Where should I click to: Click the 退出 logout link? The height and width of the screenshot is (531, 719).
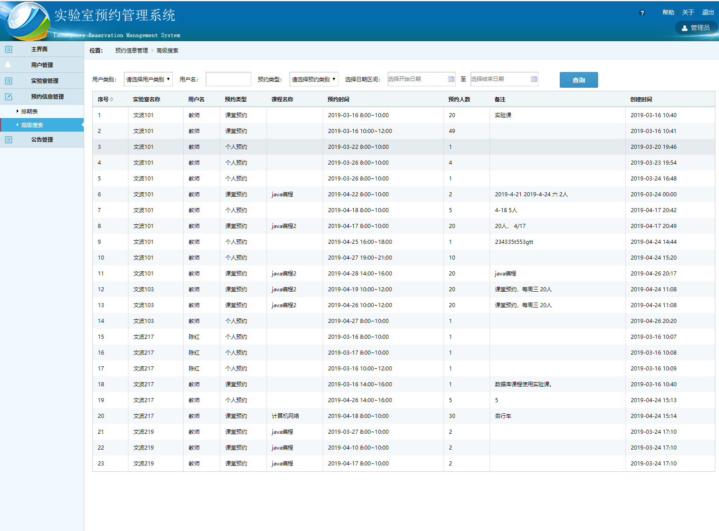click(708, 13)
